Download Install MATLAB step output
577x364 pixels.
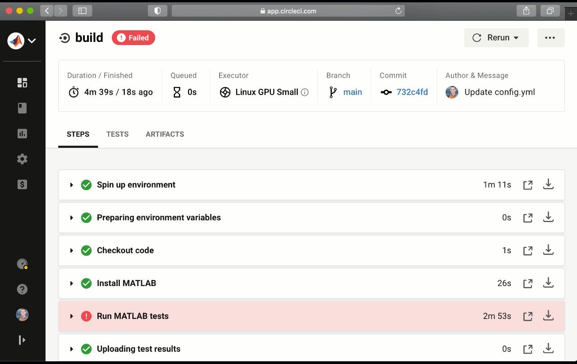548,283
